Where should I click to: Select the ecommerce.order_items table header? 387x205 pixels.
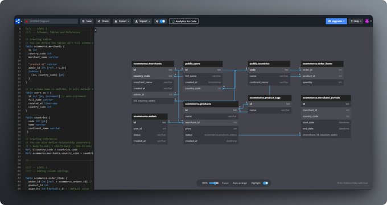322,64
